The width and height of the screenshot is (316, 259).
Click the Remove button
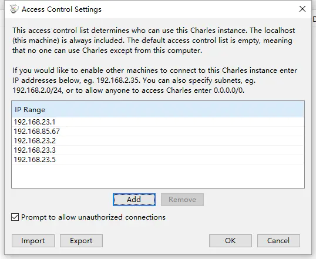tap(182, 200)
